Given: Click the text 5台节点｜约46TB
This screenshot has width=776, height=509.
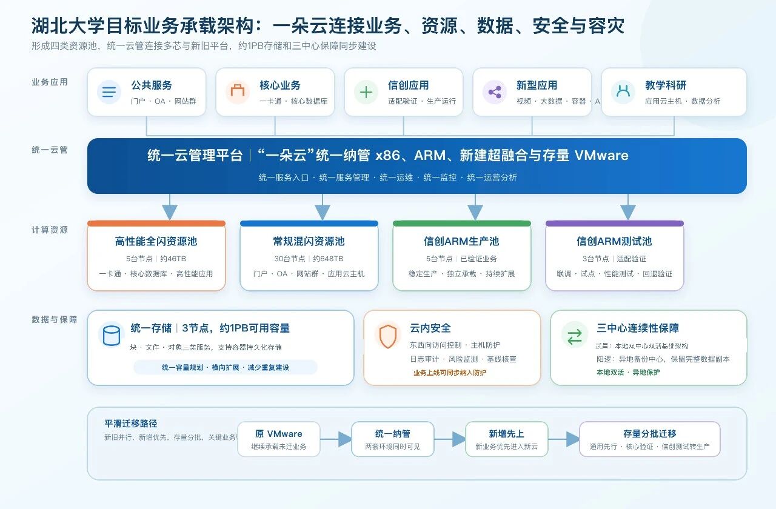Looking at the screenshot, I should tap(156, 259).
